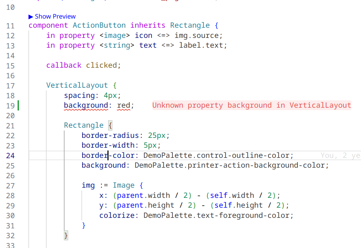Click DemoPalette.control-outline-color on line 24
The image size is (361, 248).
click(x=218, y=155)
